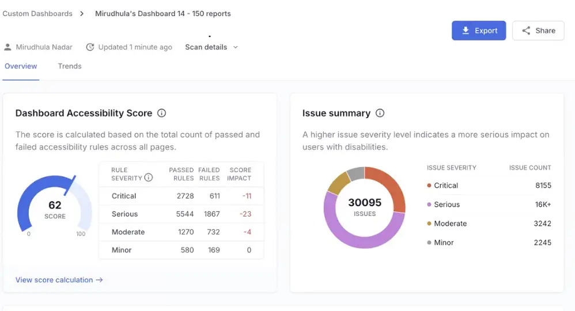The image size is (575, 311).
Task: Open info icon beside Issue summary
Action: [380, 113]
